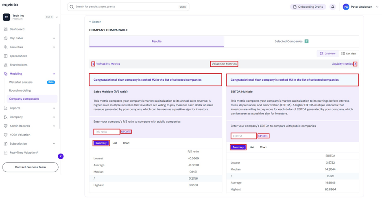The width and height of the screenshot is (382, 199).
Task: Click the EBITDA input field
Action: click(x=244, y=136)
